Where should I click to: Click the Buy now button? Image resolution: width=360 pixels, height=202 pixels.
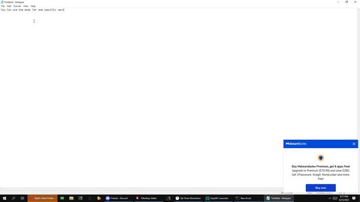321,188
